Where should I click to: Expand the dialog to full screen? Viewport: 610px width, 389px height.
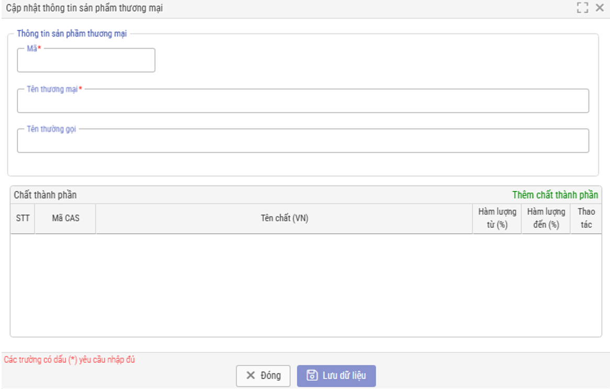(x=582, y=8)
